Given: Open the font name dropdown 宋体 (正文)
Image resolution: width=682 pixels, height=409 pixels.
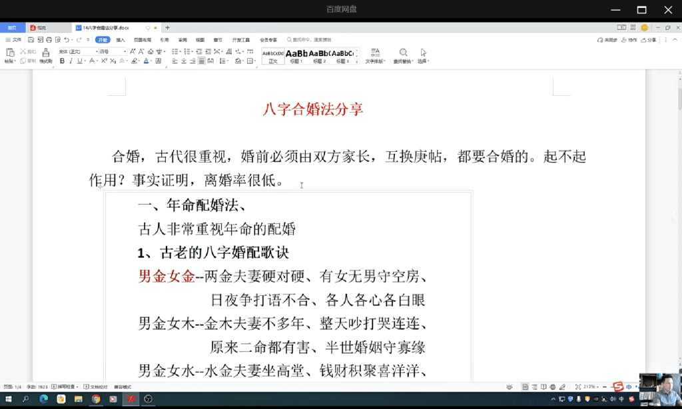Looking at the screenshot, I should (x=77, y=51).
